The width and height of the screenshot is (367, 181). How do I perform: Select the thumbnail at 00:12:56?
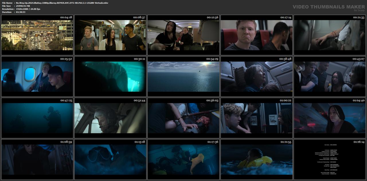point(183,35)
